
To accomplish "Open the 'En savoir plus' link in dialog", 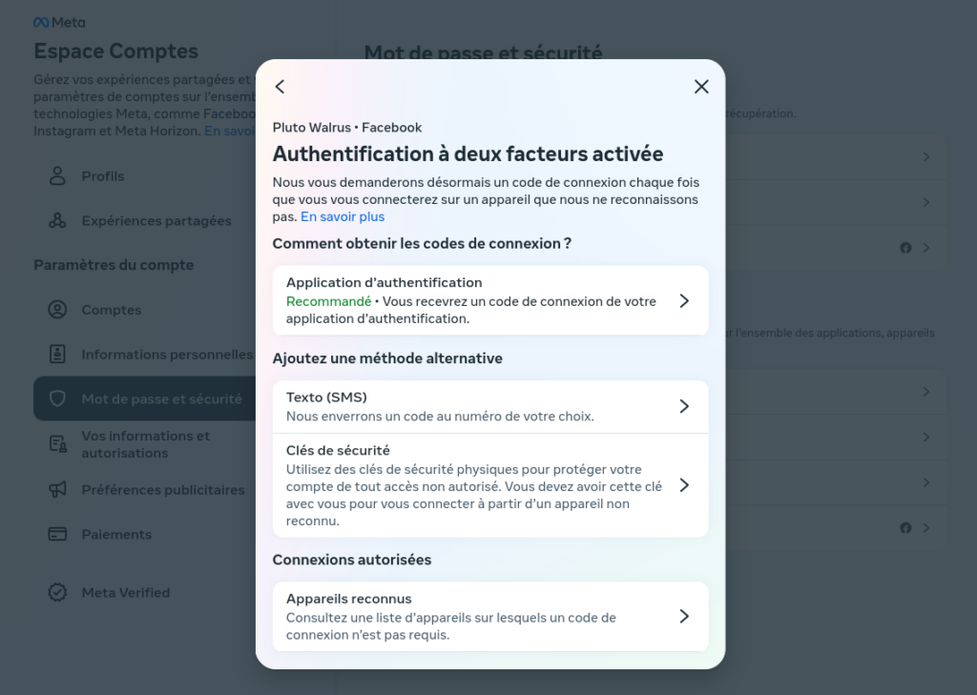I will pyautogui.click(x=343, y=216).
